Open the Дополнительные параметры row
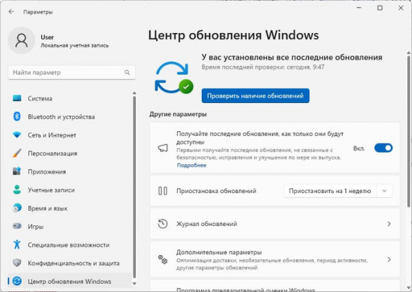 [275, 260]
